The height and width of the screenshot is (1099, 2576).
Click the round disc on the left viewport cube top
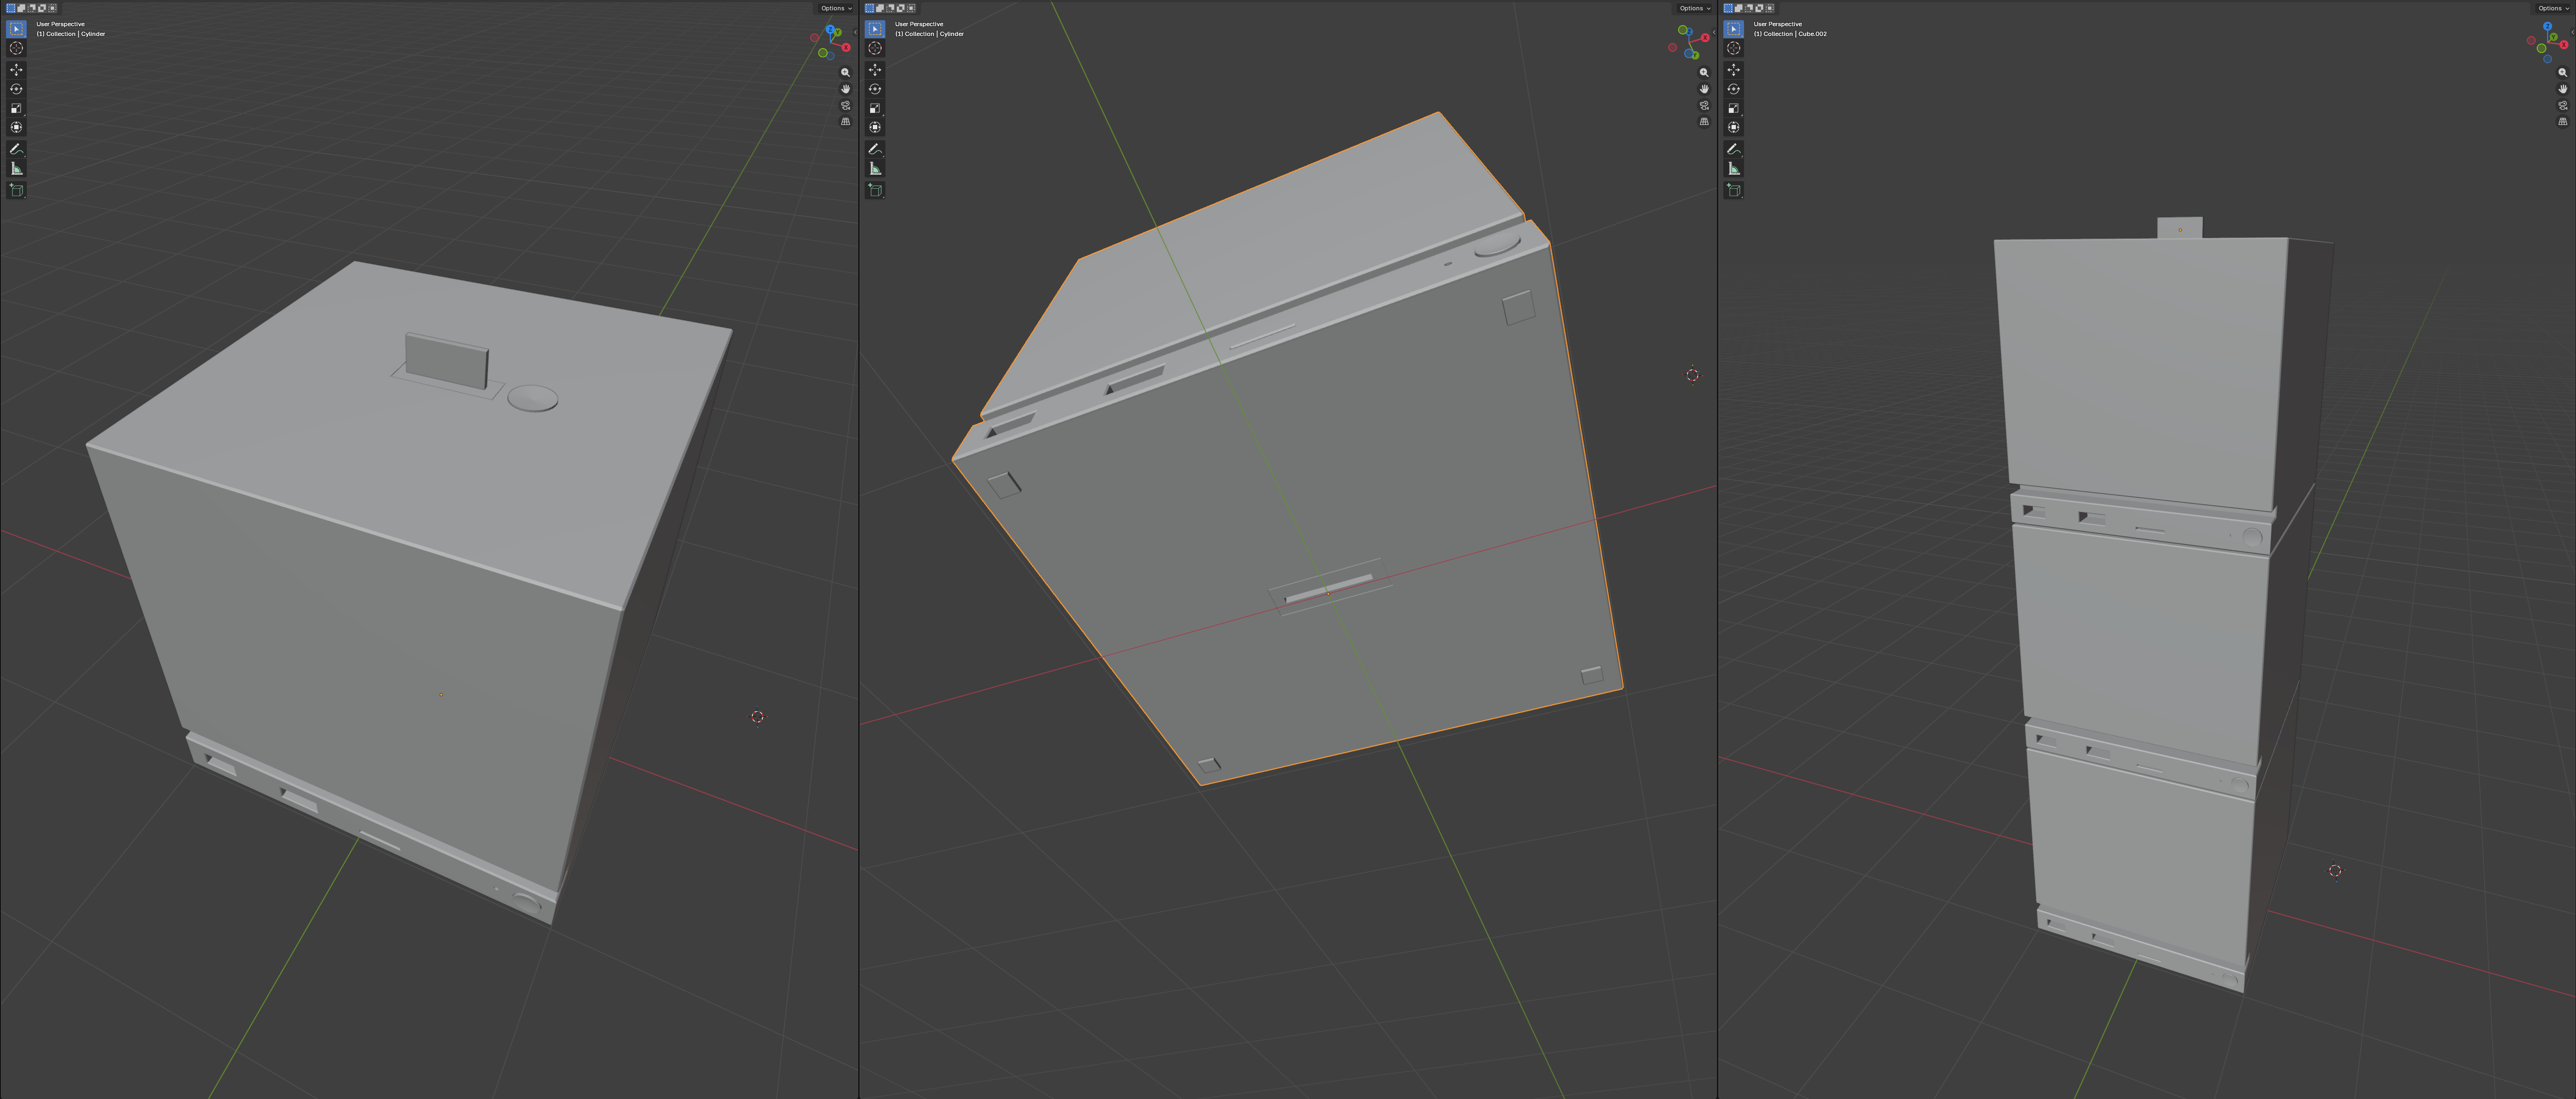tap(532, 398)
